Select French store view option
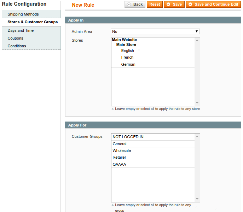The height and width of the screenshot is (212, 243). click(x=127, y=57)
